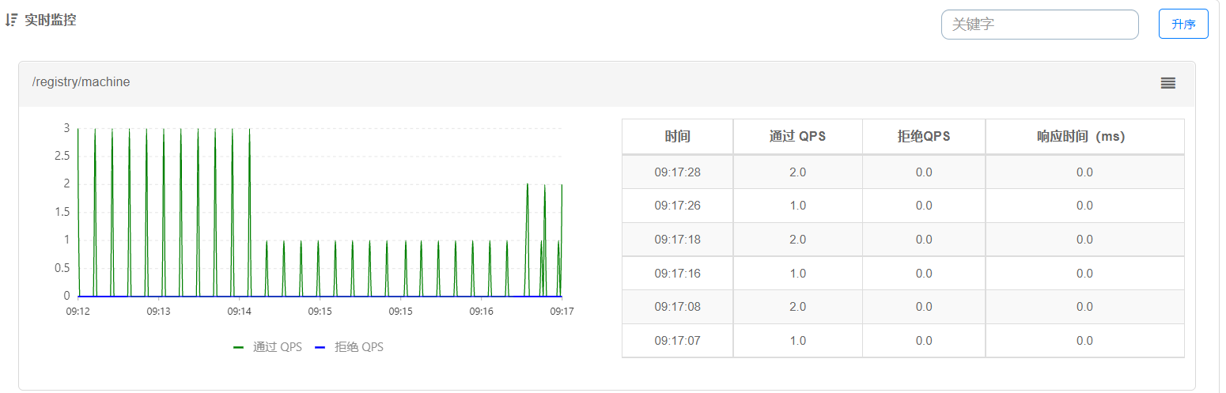The width and height of the screenshot is (1226, 393).
Task: Select the 09:17:07 time cell
Action: pos(678,341)
